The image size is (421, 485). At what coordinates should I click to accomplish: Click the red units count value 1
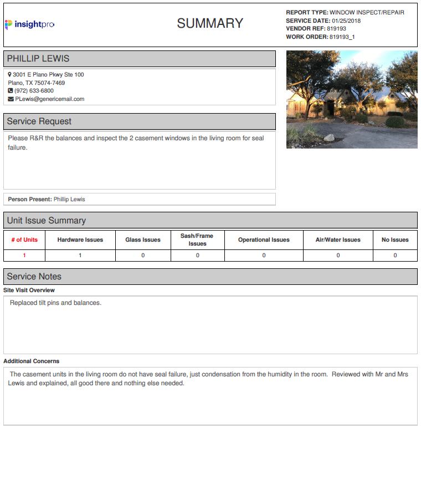[x=24, y=256]
